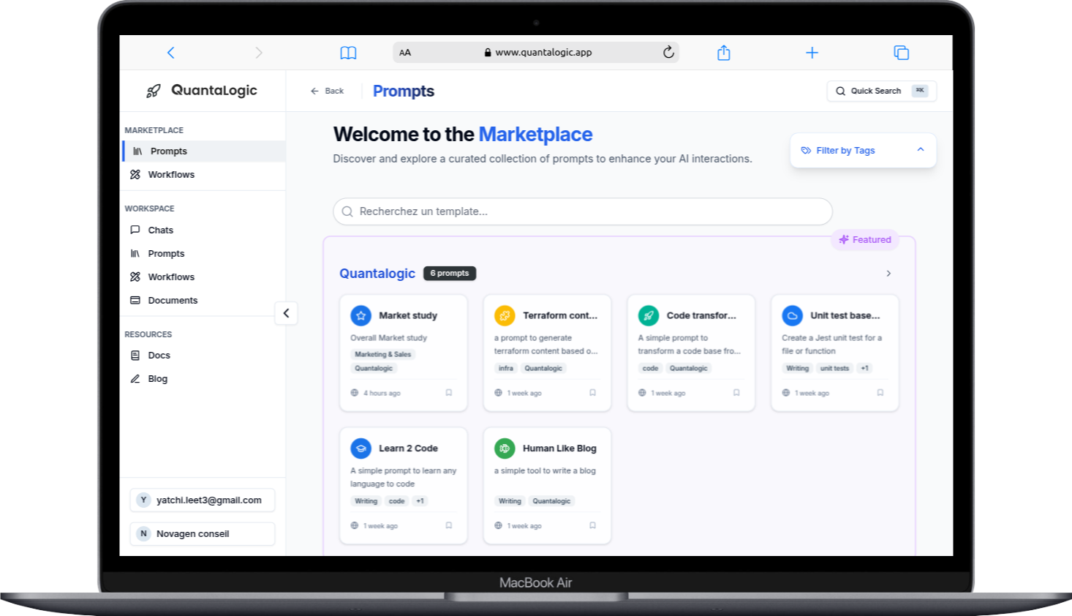1072x616 pixels.
Task: Open Chats in the Workspace sidebar
Action: coord(160,230)
